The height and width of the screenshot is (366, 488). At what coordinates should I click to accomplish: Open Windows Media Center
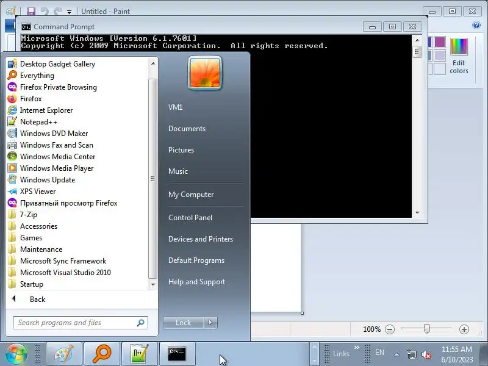(51, 157)
